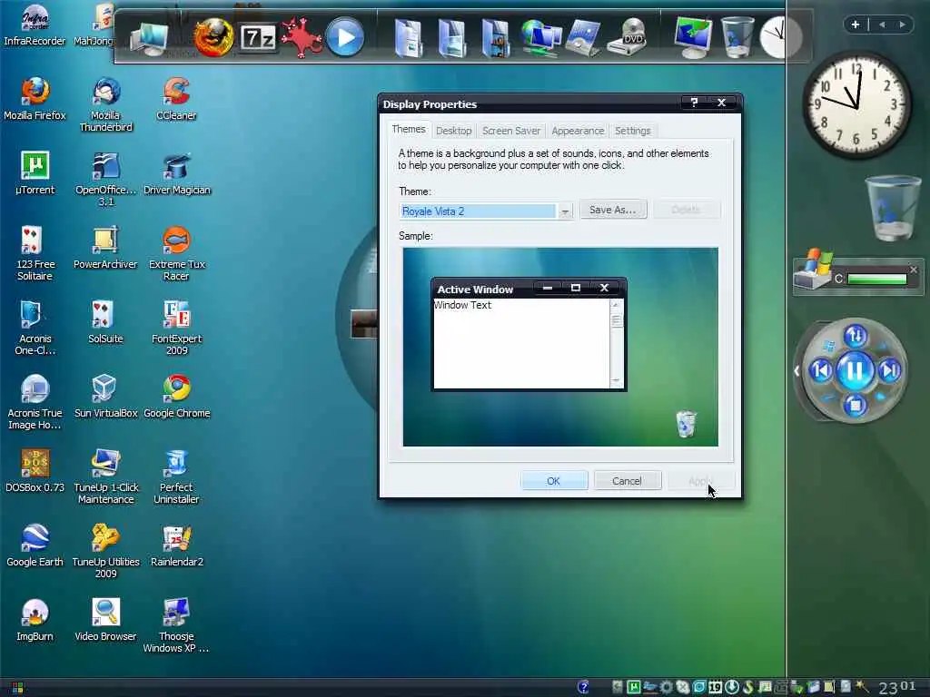Open 123 Free Solitaire shortcut
This screenshot has width=930, height=697.
[x=35, y=253]
